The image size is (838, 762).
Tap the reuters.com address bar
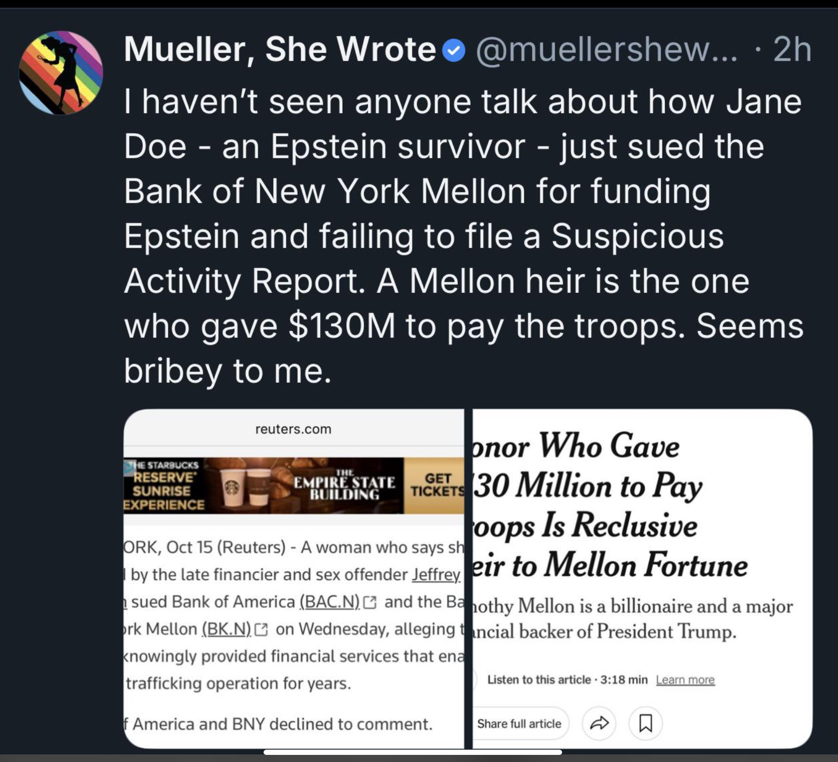coord(293,429)
